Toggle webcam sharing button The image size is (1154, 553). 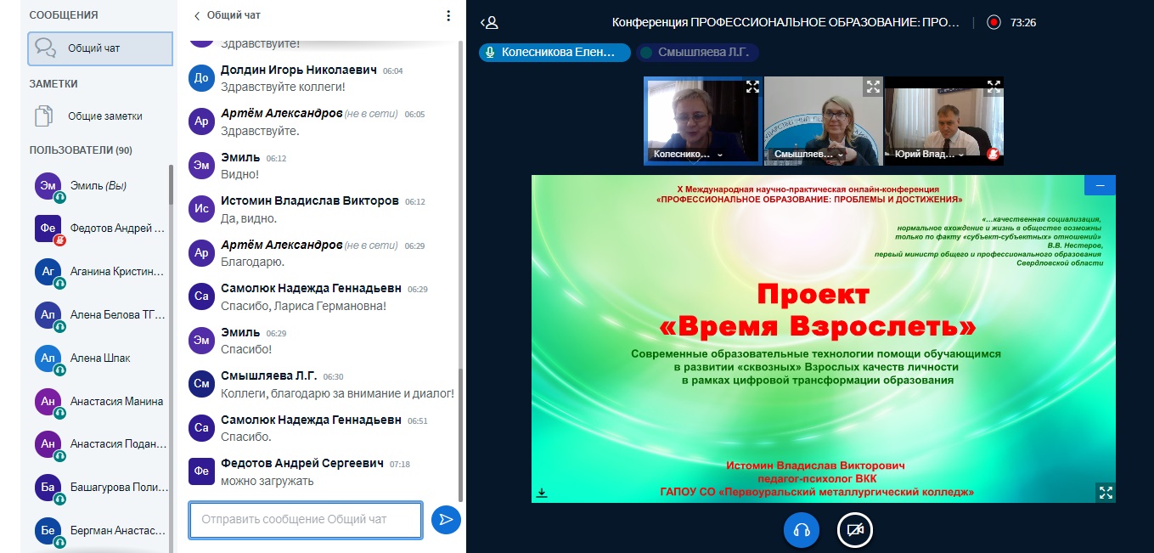pos(854,530)
